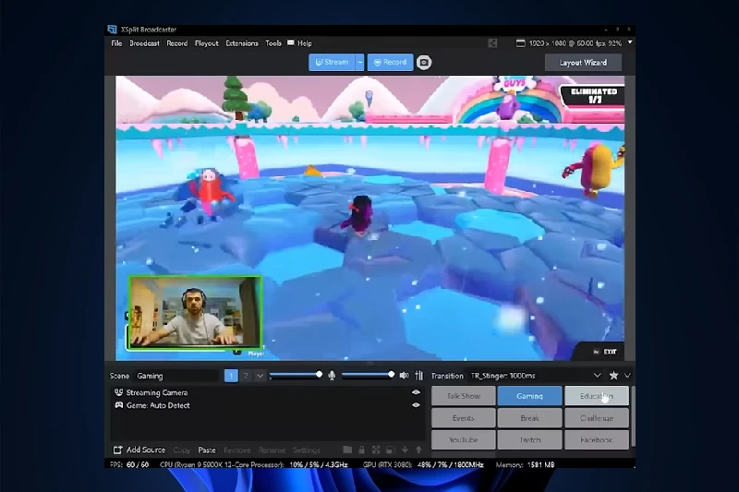Viewport: 739px width, 492px height.
Task: Click the Add Source plus icon
Action: [117, 450]
